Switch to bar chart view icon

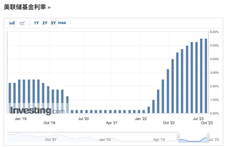tap(12, 23)
